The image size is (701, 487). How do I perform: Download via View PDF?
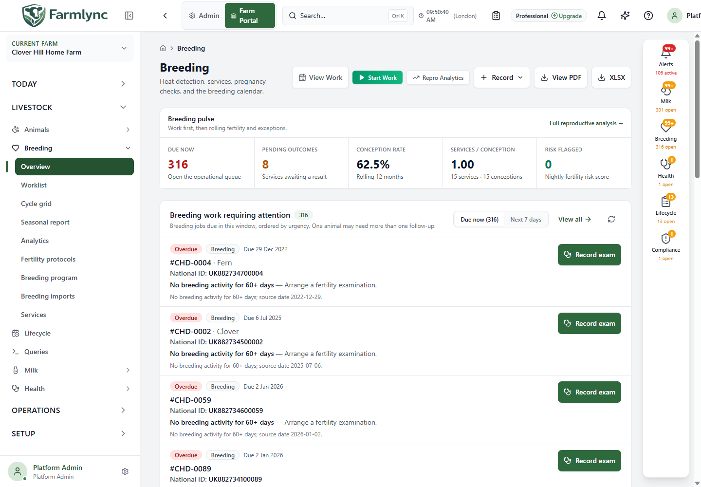561,77
